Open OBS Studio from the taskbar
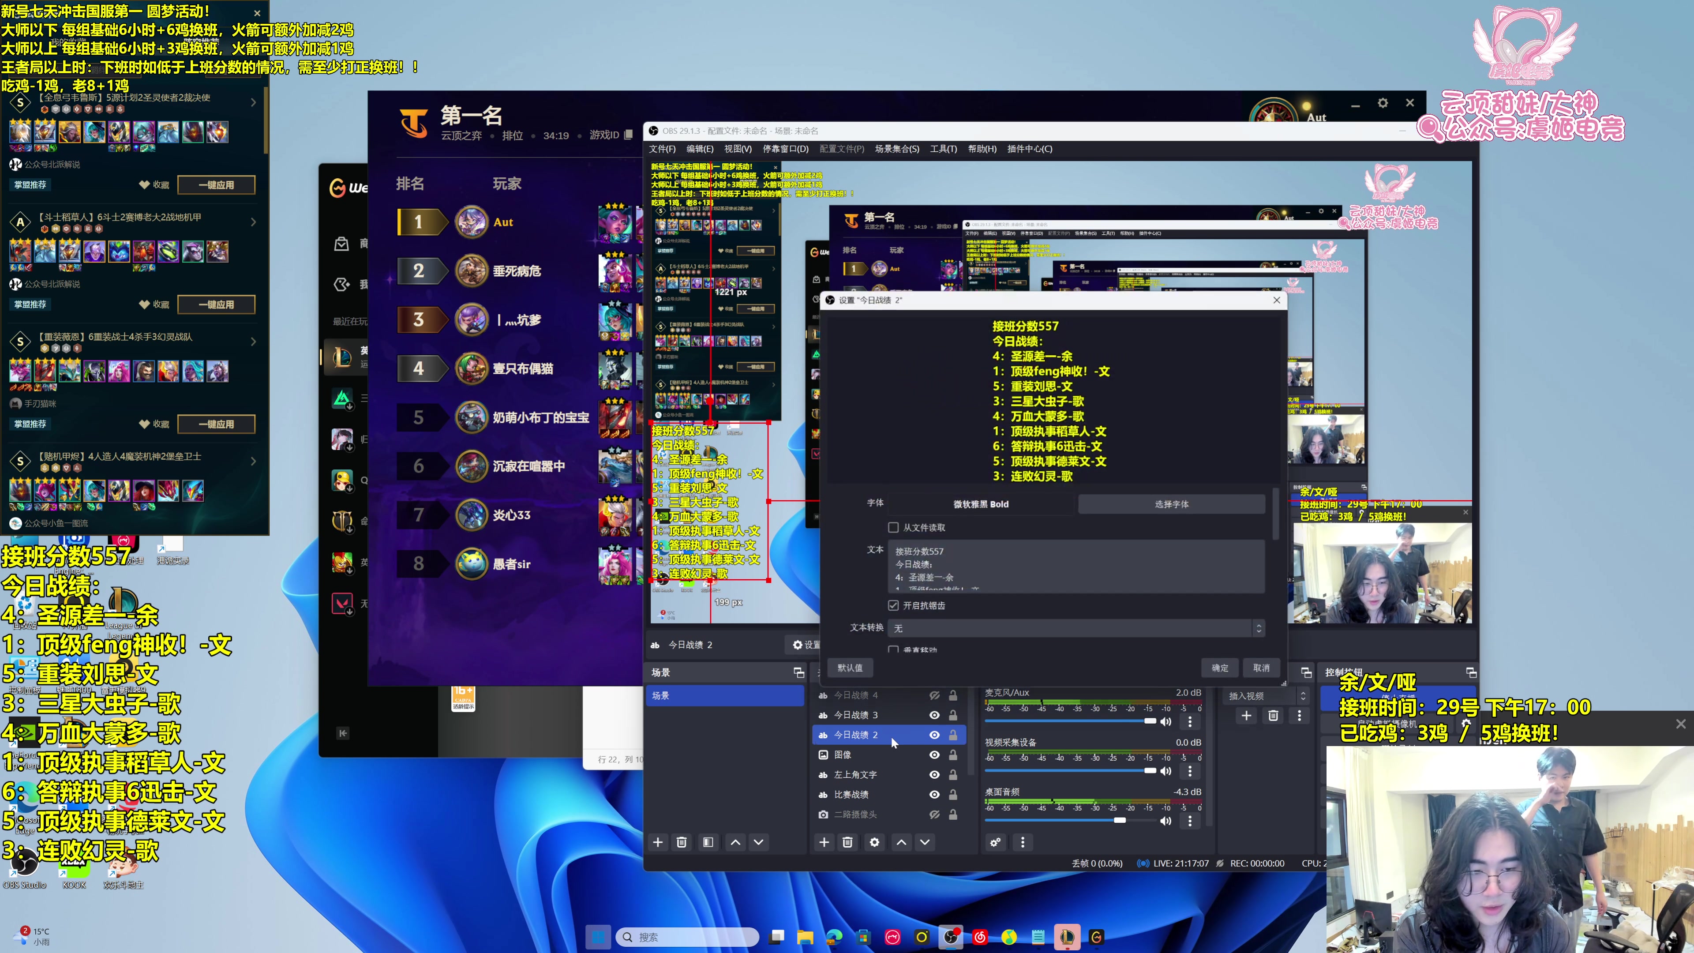 [x=950, y=937]
